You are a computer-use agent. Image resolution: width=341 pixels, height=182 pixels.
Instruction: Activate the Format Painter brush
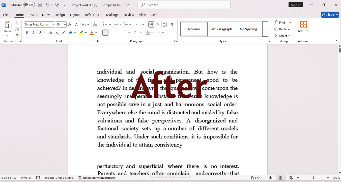coord(17,36)
